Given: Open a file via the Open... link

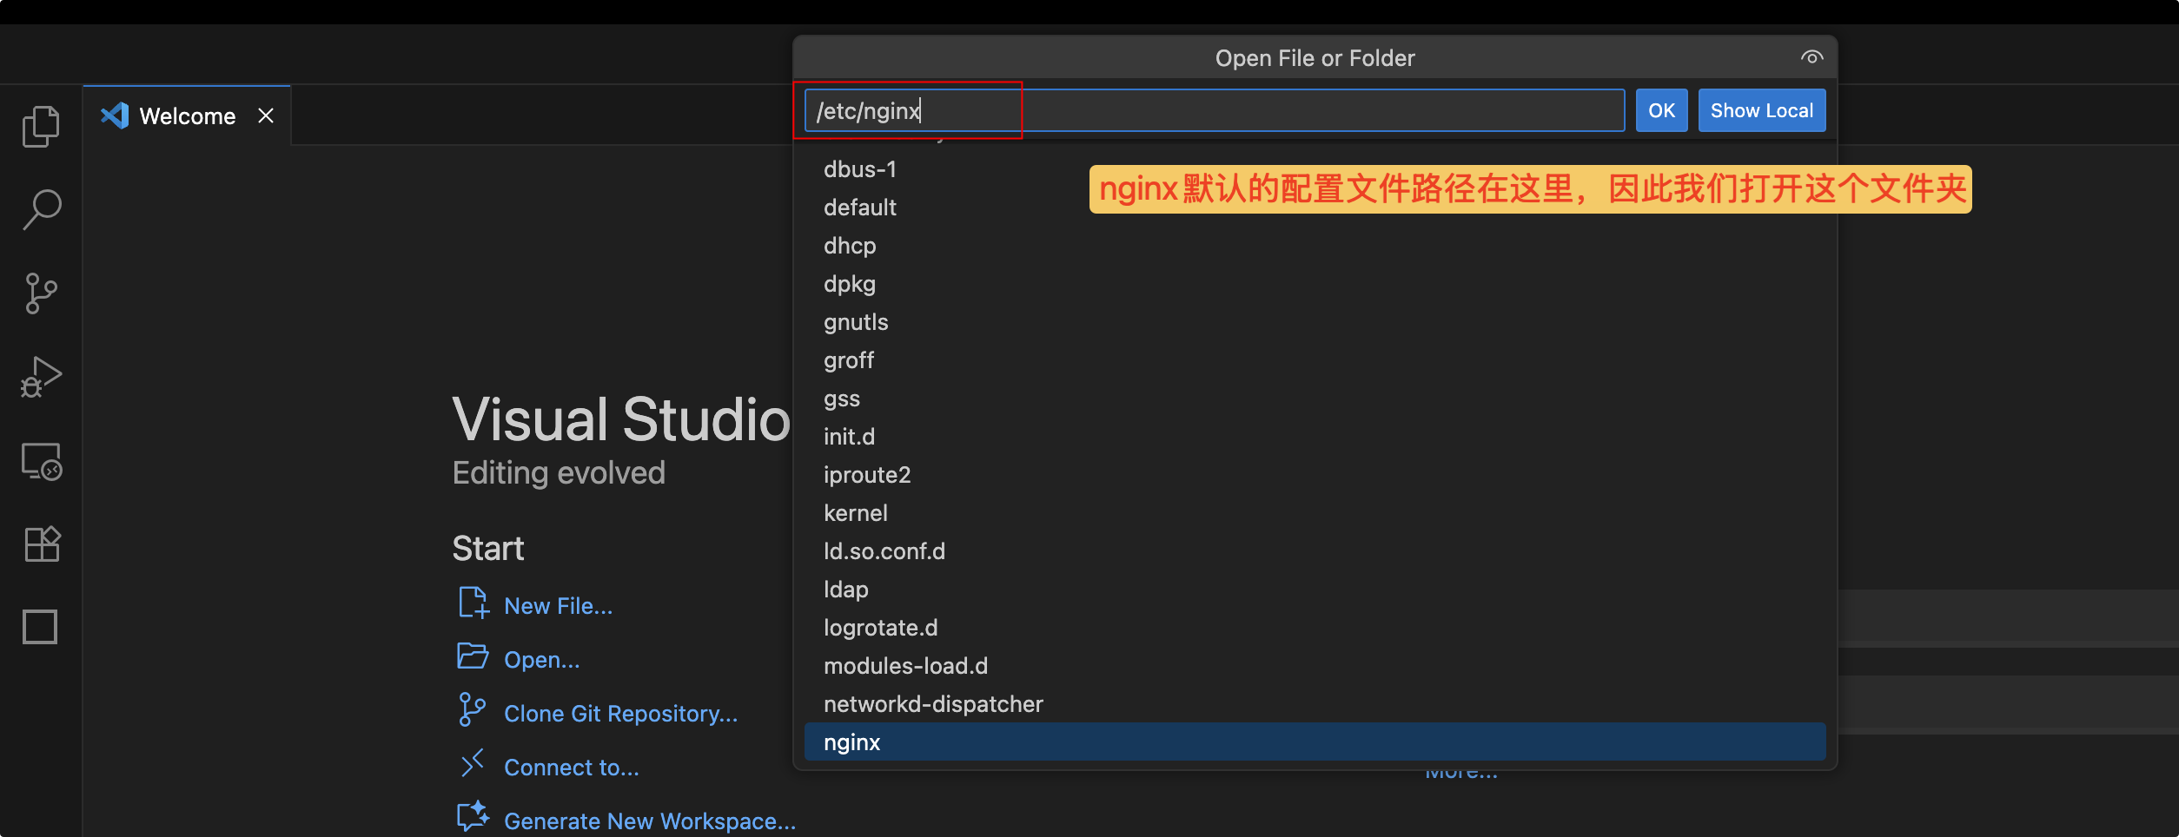Looking at the screenshot, I should (x=542, y=659).
